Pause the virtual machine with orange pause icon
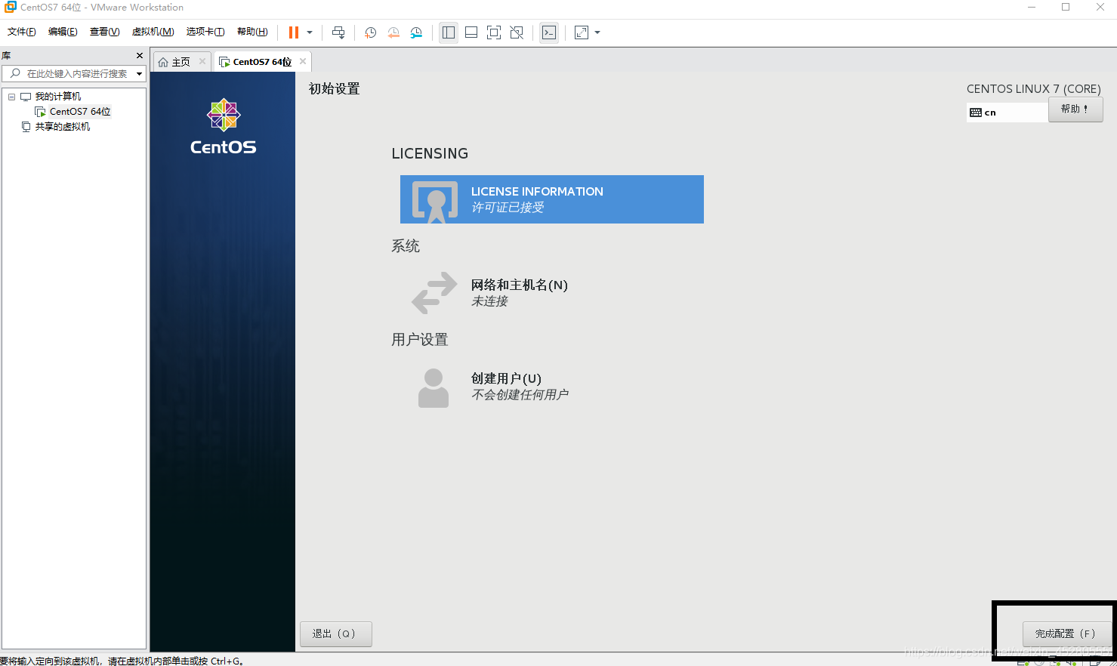Screen dimensions: 1117x666 click(294, 32)
